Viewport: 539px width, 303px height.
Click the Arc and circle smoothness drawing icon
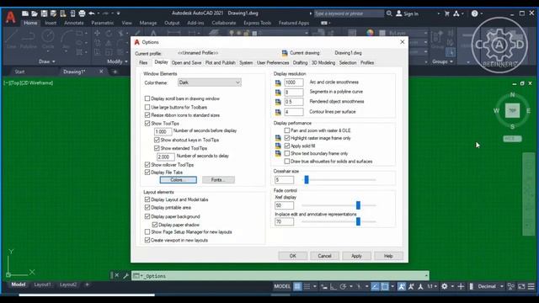pos(278,82)
